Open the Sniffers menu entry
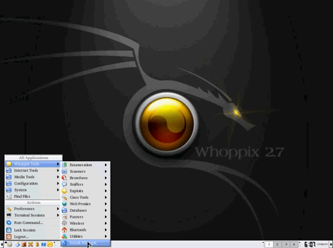The width and height of the screenshot is (333, 248). pos(86,184)
